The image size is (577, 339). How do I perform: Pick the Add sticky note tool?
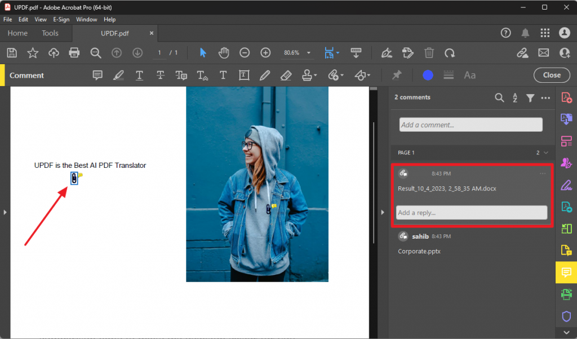[97, 75]
